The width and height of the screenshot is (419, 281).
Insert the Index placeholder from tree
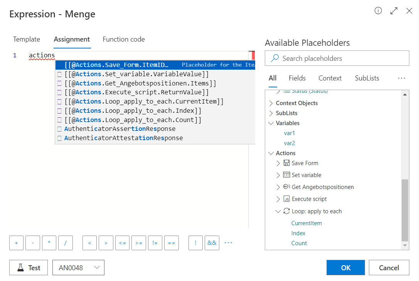coord(298,233)
